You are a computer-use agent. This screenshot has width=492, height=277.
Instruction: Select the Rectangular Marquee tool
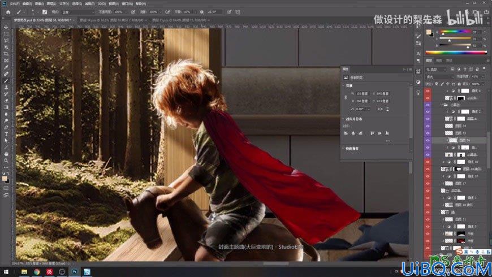(6, 34)
